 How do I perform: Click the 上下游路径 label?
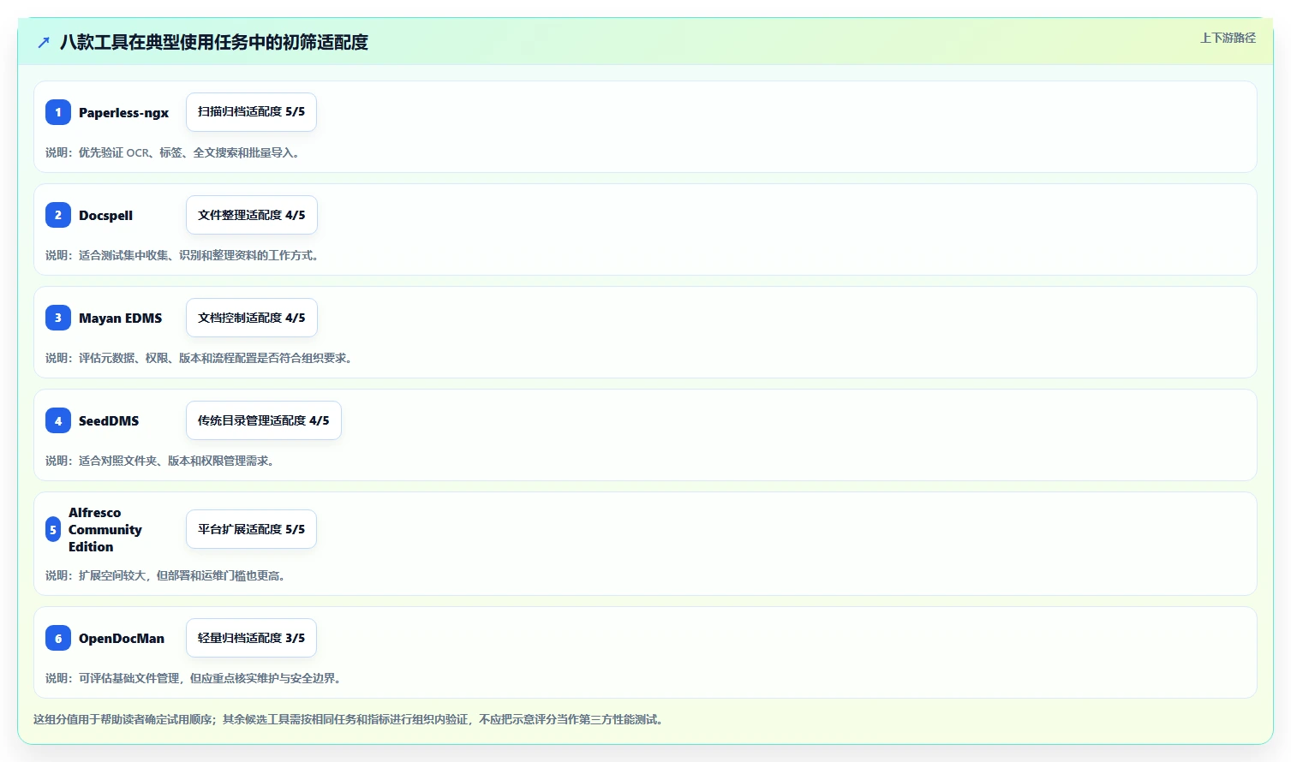click(x=1228, y=38)
